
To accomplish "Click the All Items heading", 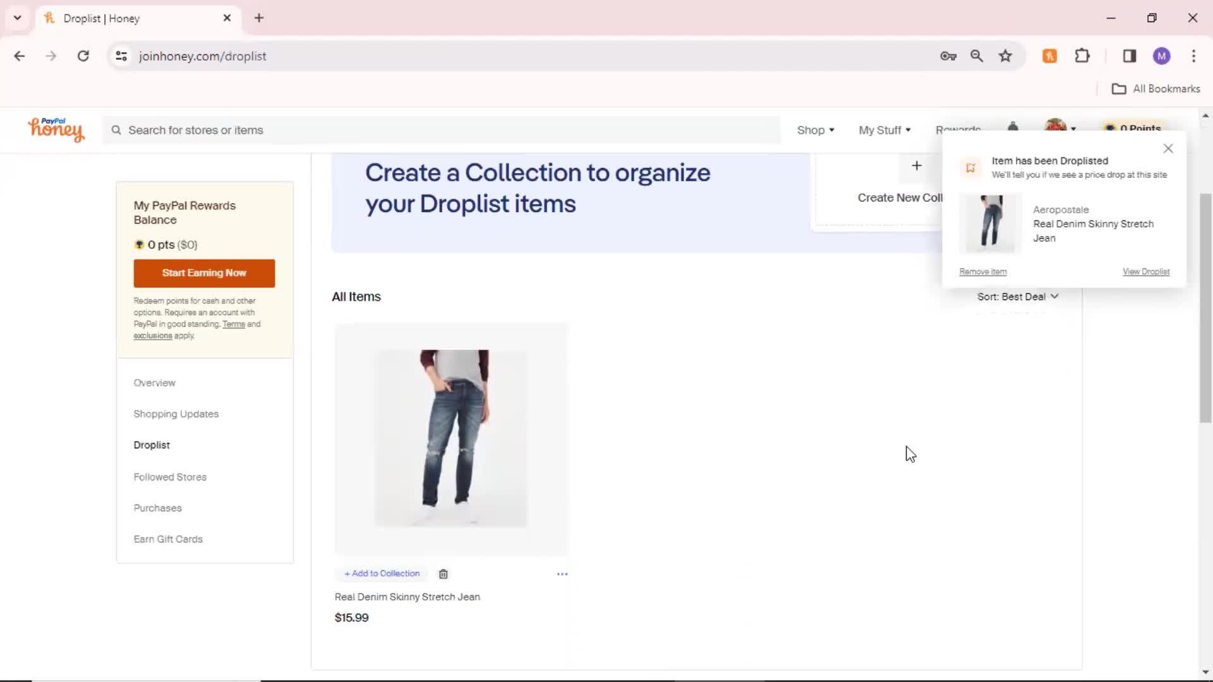I will [356, 297].
